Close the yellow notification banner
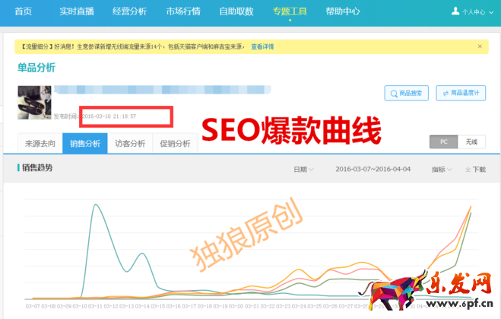 point(480,46)
